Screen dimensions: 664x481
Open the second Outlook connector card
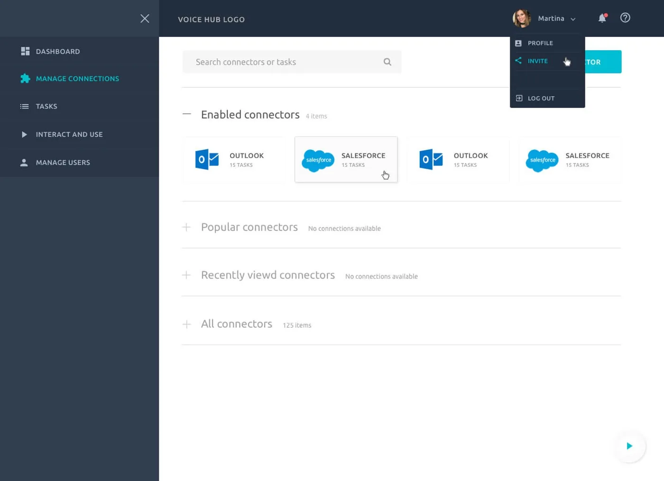(x=458, y=160)
